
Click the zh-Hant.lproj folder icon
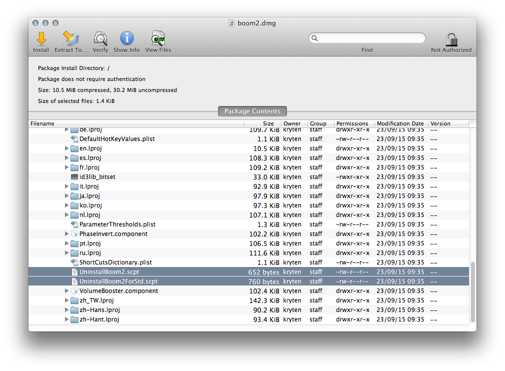pyautogui.click(x=74, y=319)
